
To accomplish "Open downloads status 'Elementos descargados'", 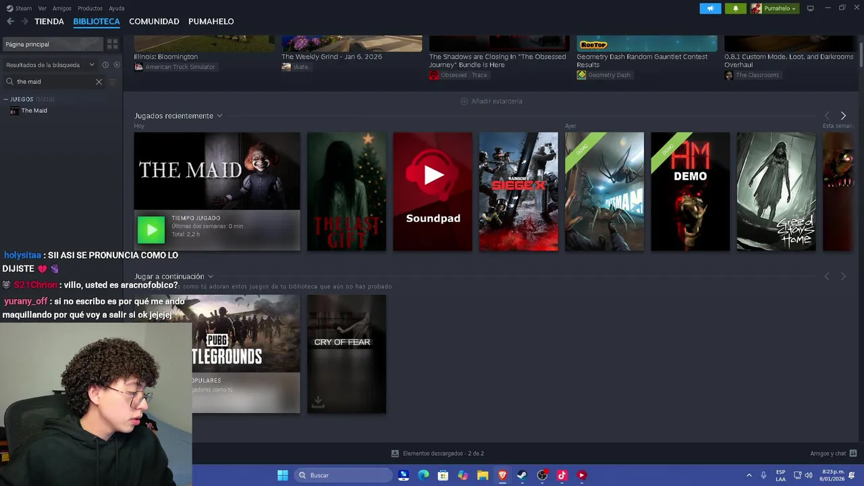I will 437,454.
